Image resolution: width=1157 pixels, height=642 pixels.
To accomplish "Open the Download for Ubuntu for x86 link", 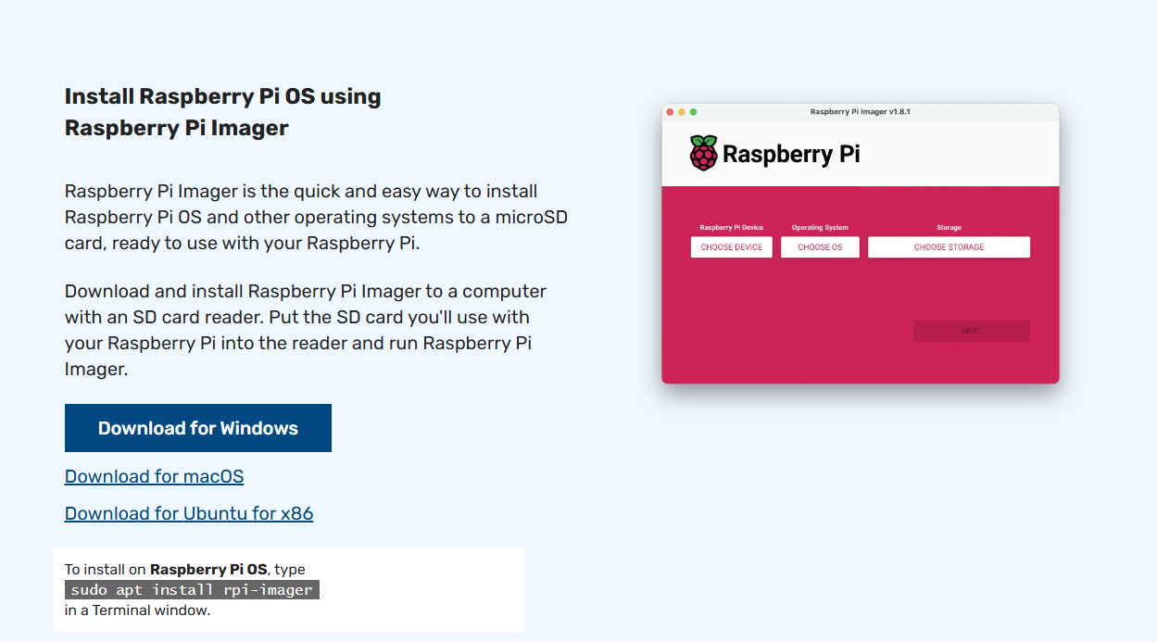I will (189, 513).
